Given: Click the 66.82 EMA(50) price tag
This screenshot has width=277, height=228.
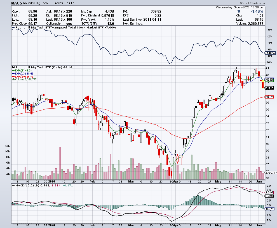Looking at the screenshot, I should pos(269,97).
